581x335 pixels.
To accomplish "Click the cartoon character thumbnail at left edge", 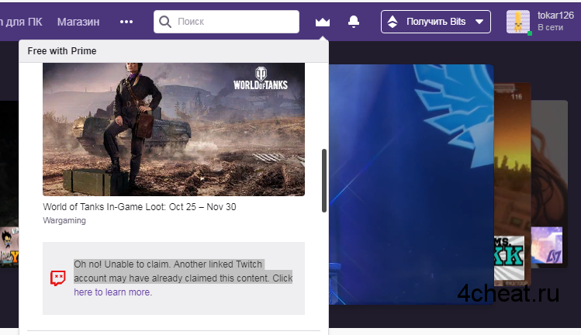I will pyautogui.click(x=9, y=247).
